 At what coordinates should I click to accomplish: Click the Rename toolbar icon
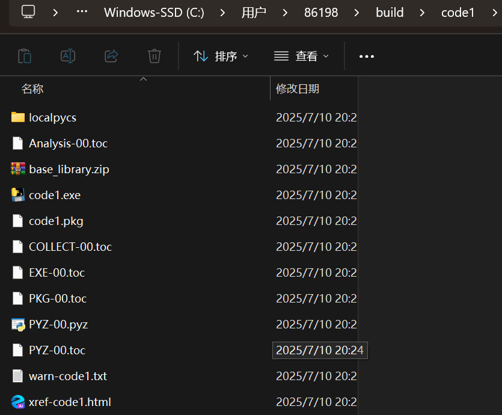click(68, 56)
